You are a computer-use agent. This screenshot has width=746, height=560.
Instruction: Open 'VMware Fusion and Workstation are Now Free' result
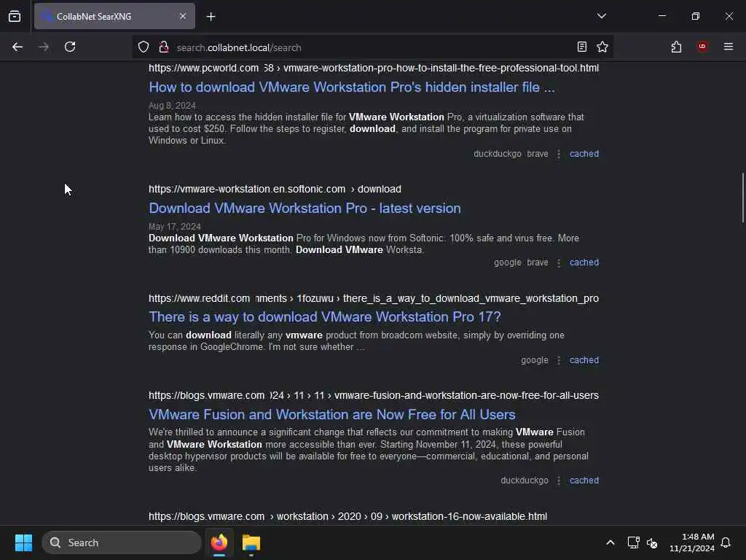332,414
